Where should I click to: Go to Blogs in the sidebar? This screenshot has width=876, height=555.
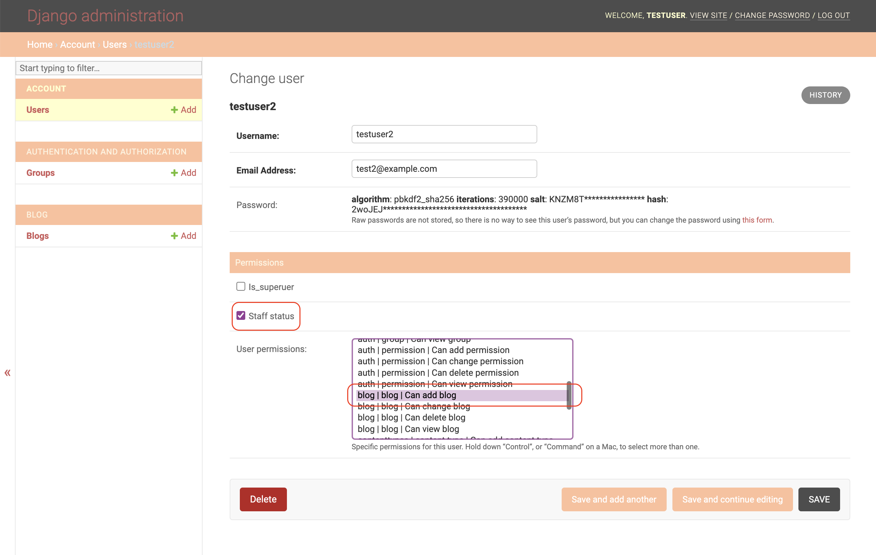[x=38, y=236]
